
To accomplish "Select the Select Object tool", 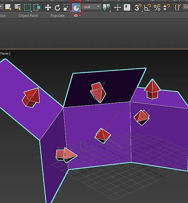I will pyautogui.click(x=9, y=7).
